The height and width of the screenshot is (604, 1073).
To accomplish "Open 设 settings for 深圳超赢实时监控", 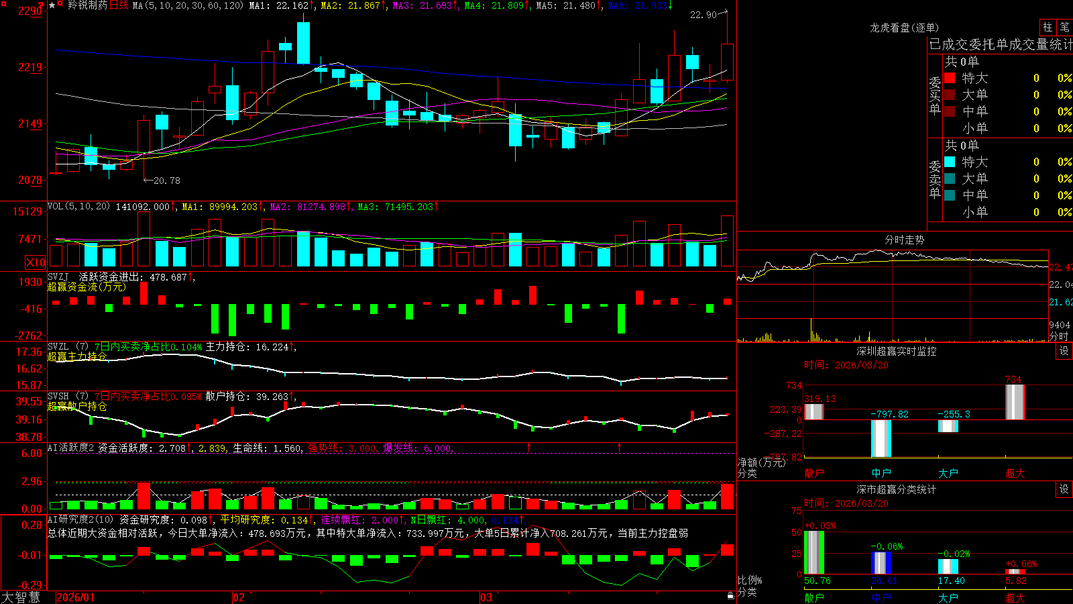I will [x=1064, y=351].
